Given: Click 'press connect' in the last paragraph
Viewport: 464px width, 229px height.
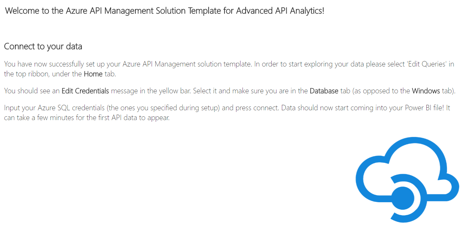Looking at the screenshot, I should click(258, 108).
